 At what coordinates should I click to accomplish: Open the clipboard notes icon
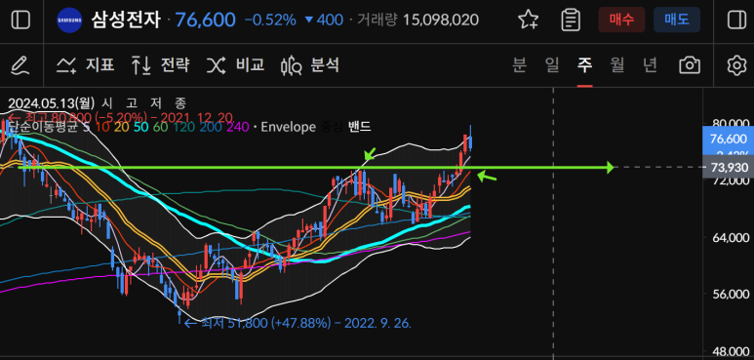point(571,20)
